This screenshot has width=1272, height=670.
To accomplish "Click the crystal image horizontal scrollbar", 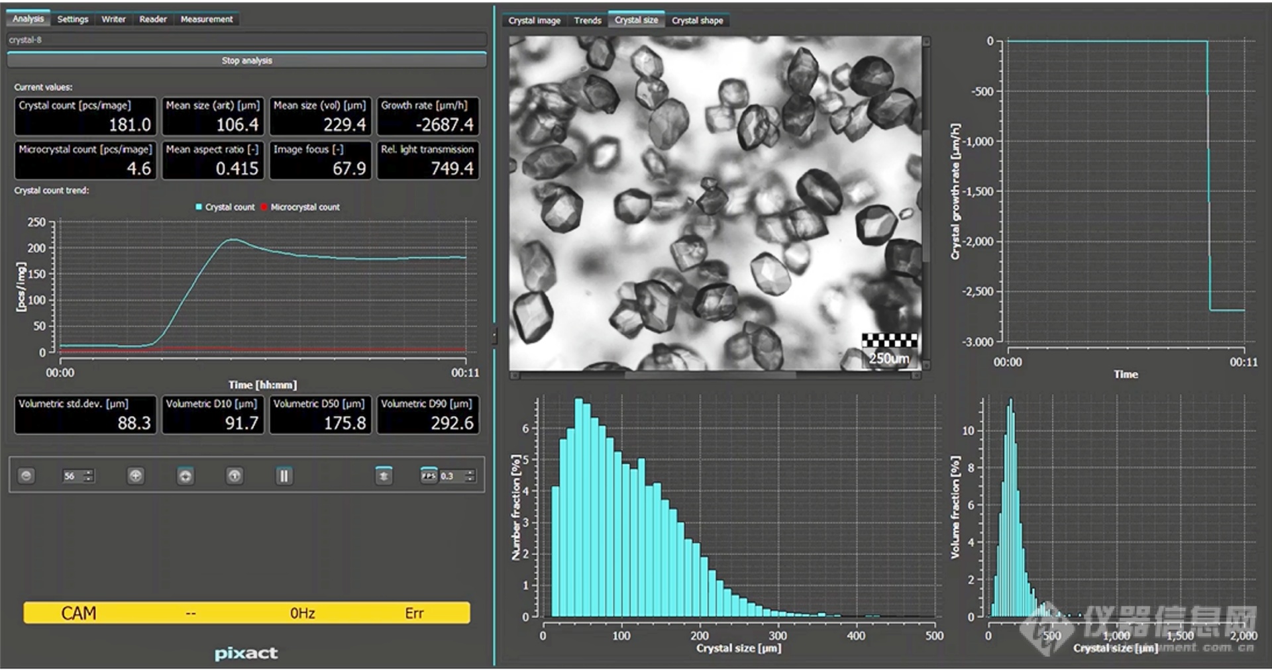I will [x=715, y=375].
